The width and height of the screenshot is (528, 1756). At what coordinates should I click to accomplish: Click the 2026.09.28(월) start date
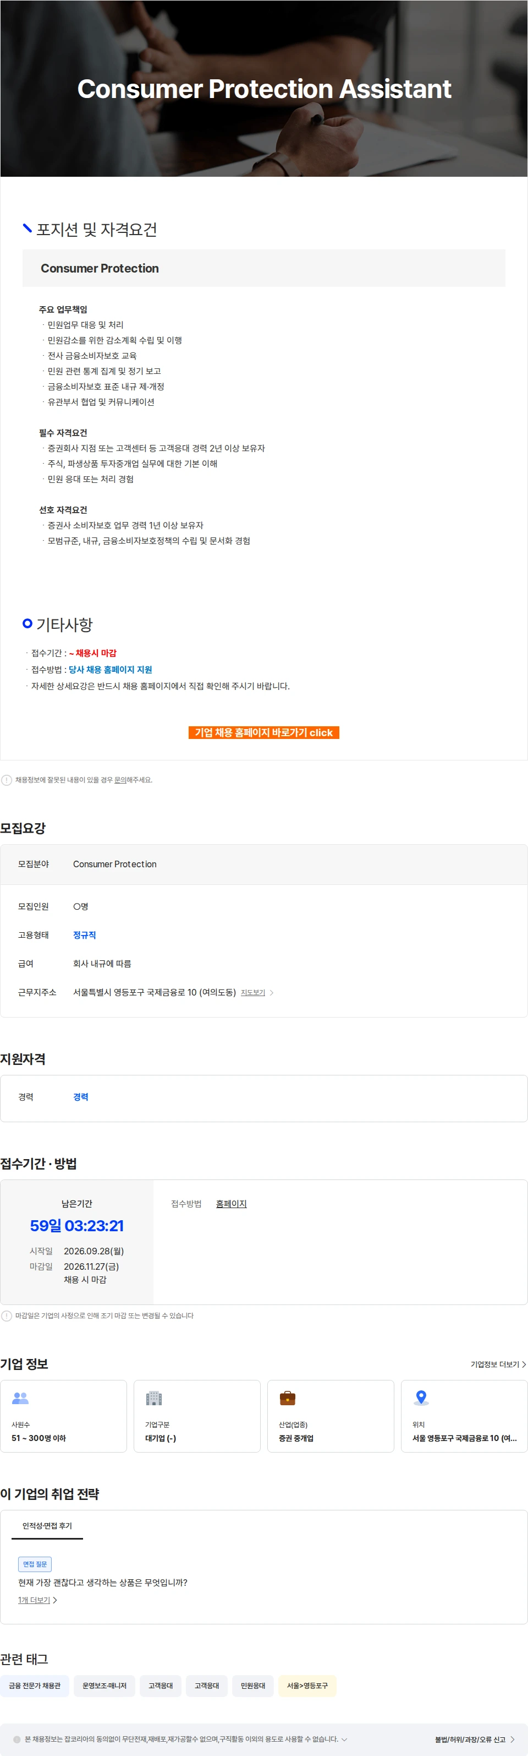click(x=94, y=1251)
